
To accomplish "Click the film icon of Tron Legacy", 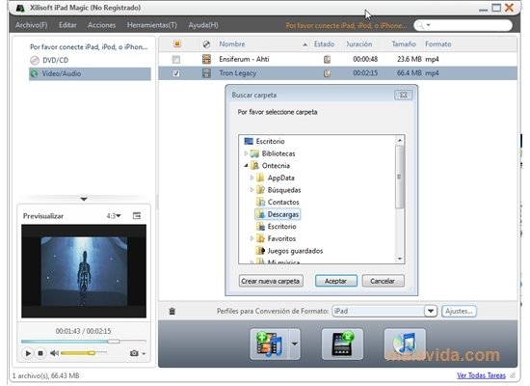I will (x=206, y=73).
